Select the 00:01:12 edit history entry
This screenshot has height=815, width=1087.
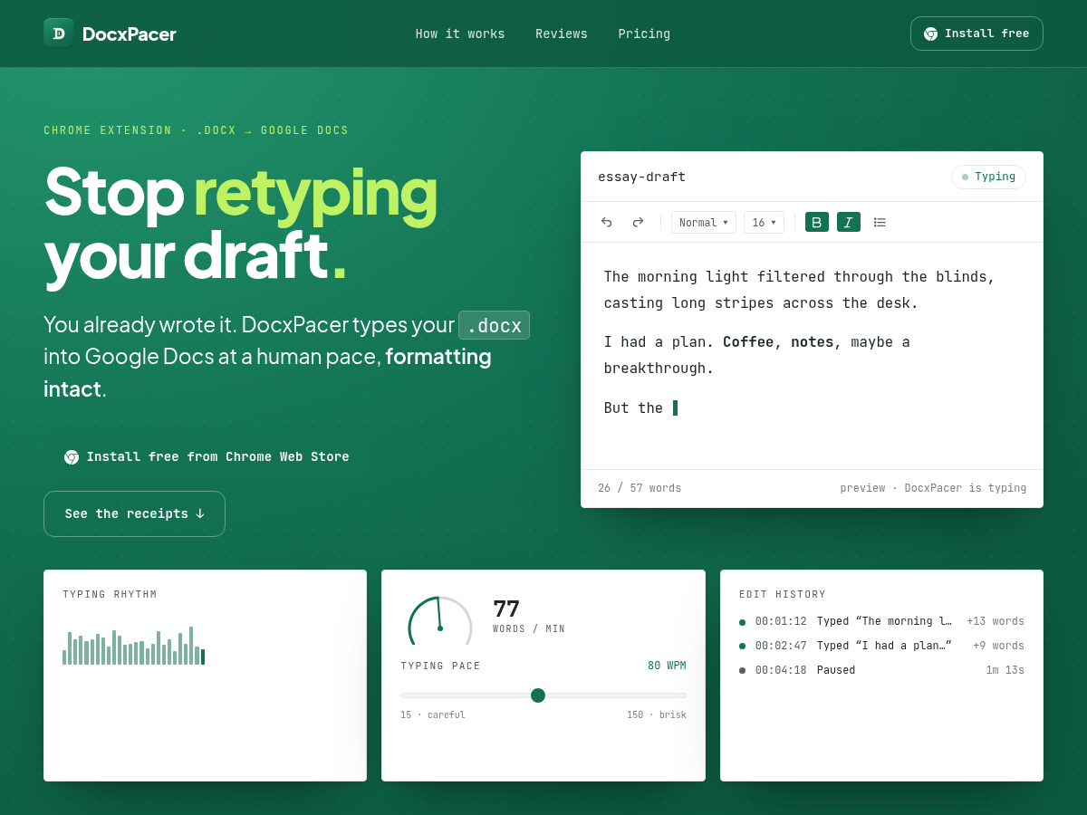(881, 621)
